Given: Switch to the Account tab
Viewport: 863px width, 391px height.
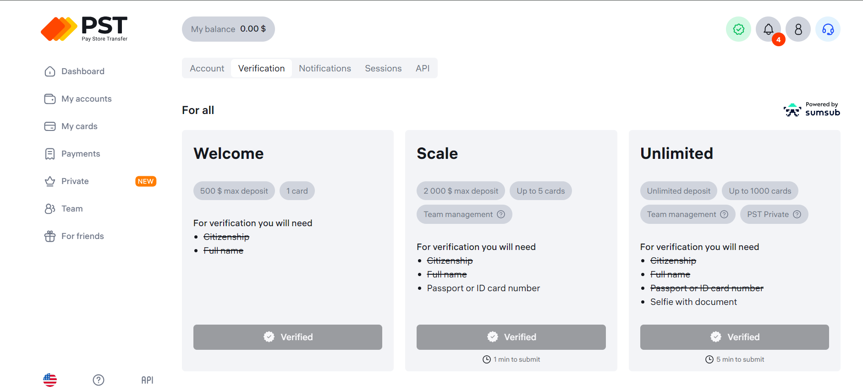Looking at the screenshot, I should coord(207,68).
